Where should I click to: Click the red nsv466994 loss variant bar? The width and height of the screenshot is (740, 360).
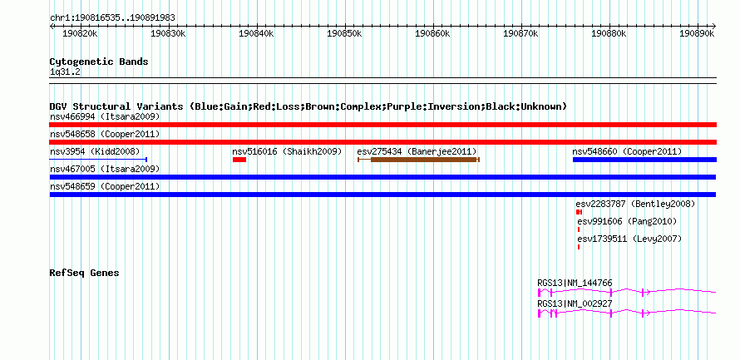coord(382,125)
